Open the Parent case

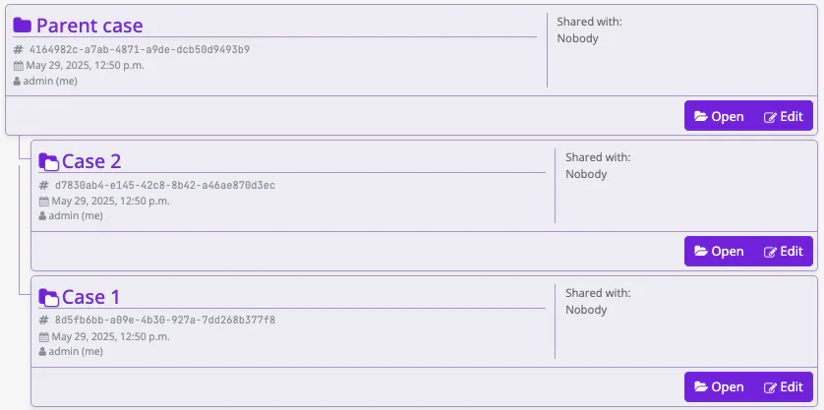[719, 116]
